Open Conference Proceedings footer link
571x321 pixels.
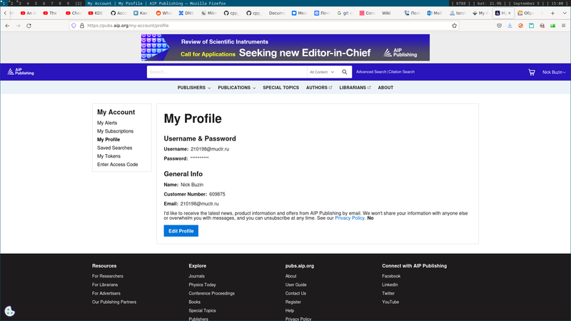pyautogui.click(x=211, y=293)
